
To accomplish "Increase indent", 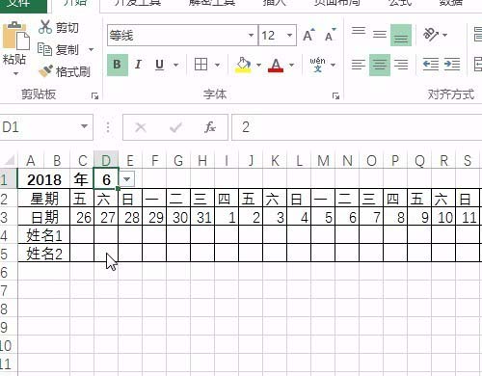I will tap(452, 65).
